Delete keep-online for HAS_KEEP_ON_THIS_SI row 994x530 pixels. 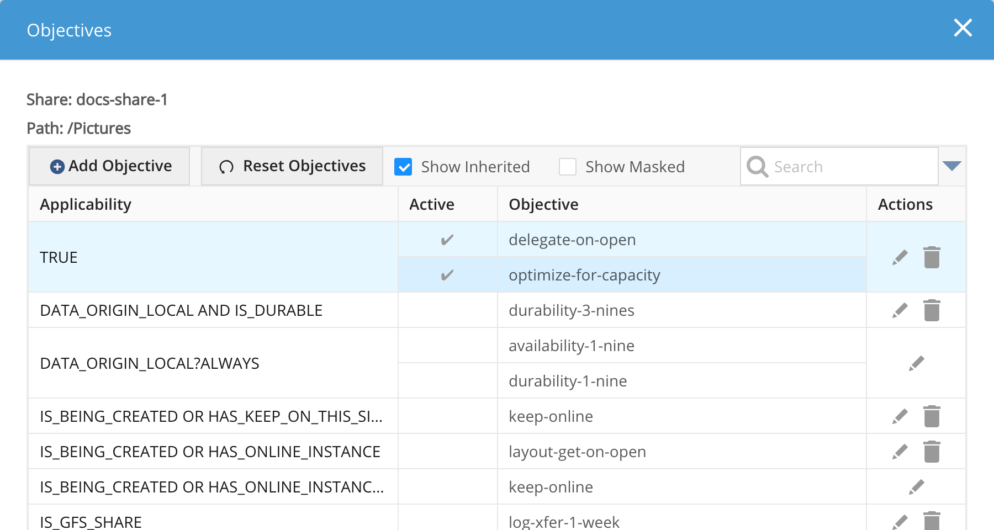932,416
